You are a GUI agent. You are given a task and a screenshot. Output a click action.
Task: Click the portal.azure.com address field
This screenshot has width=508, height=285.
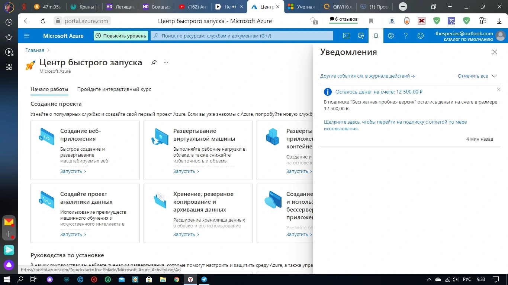tap(86, 21)
